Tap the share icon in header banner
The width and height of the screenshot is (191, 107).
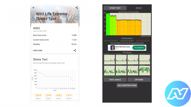pos(77,8)
